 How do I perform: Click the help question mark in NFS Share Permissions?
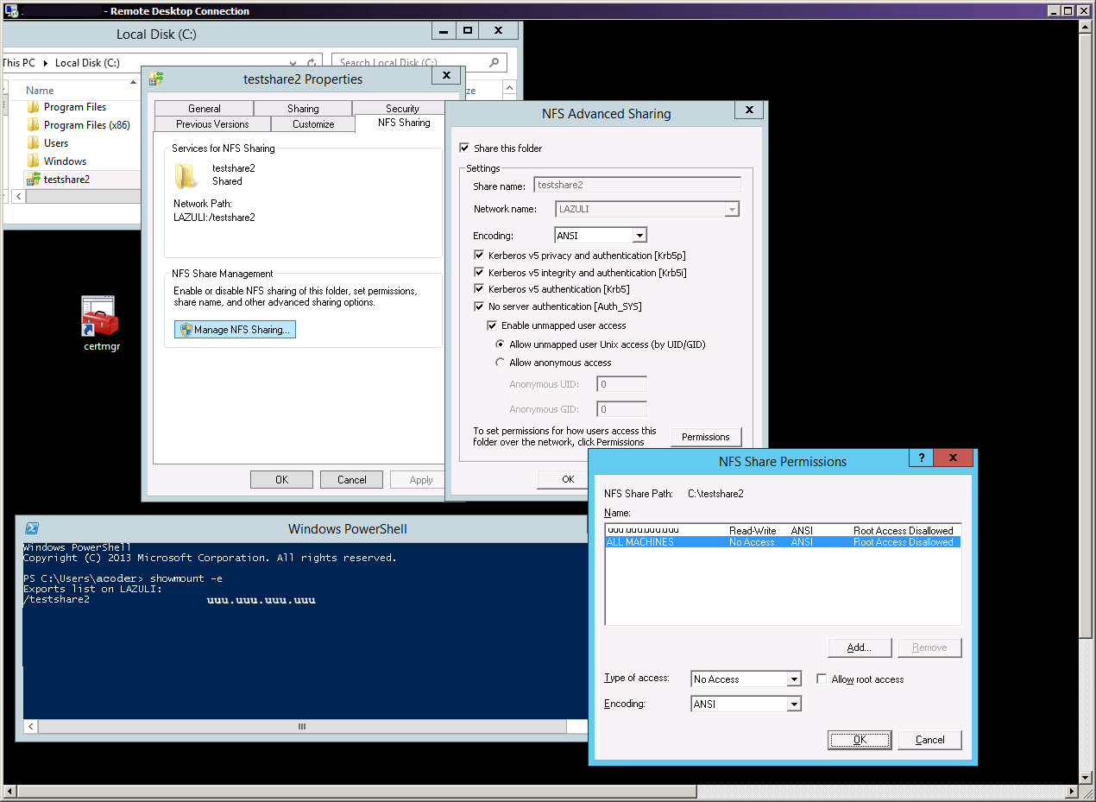921,458
